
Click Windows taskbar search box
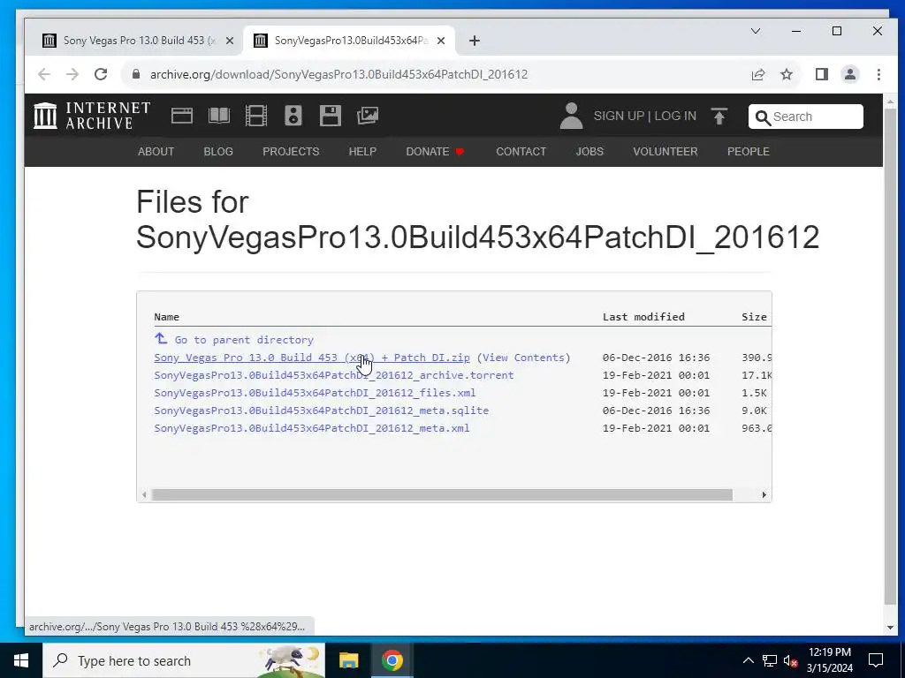(184, 660)
